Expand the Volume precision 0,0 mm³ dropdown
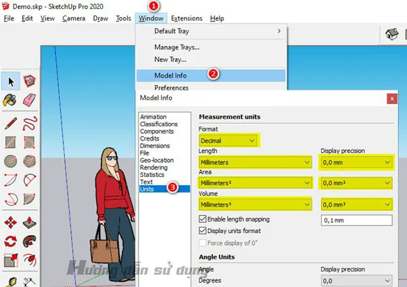This screenshot has width=407, height=287. 357,205
